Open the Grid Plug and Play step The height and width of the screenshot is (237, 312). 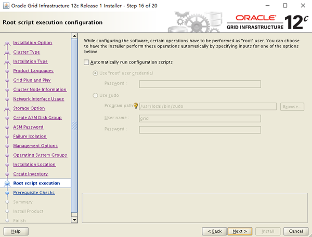pos(32,80)
